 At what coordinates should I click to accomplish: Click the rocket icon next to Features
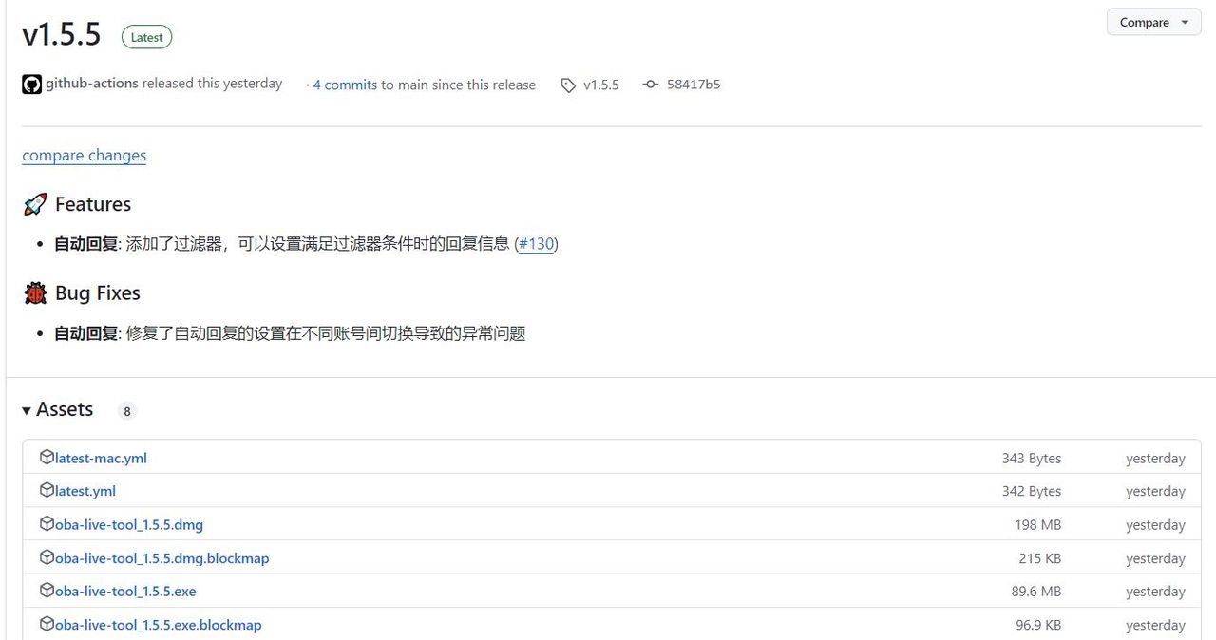[x=34, y=203]
